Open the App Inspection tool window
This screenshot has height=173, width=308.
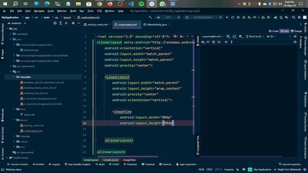(x=186, y=164)
